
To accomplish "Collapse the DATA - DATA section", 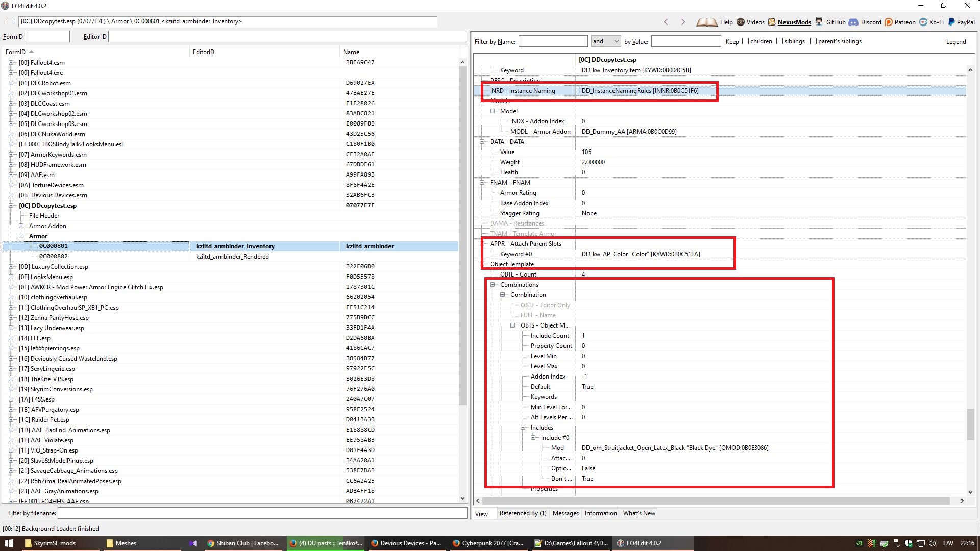I will click(482, 142).
